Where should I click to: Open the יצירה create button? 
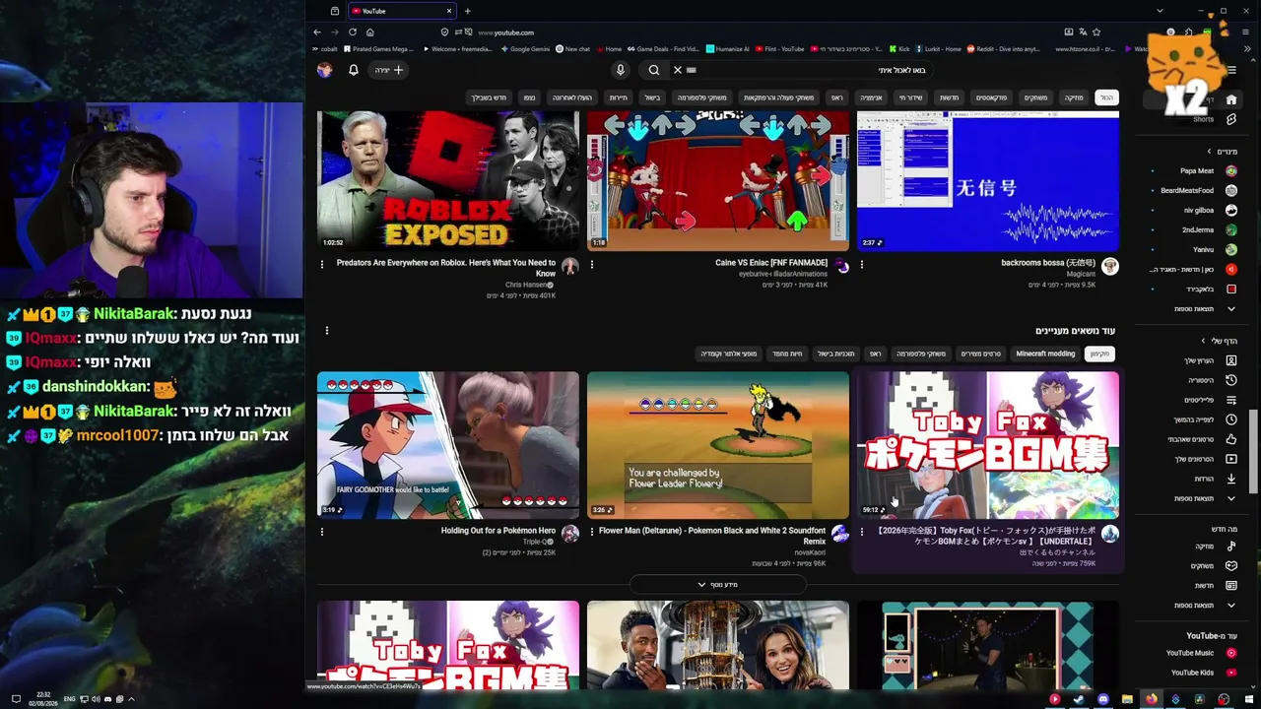(x=389, y=70)
